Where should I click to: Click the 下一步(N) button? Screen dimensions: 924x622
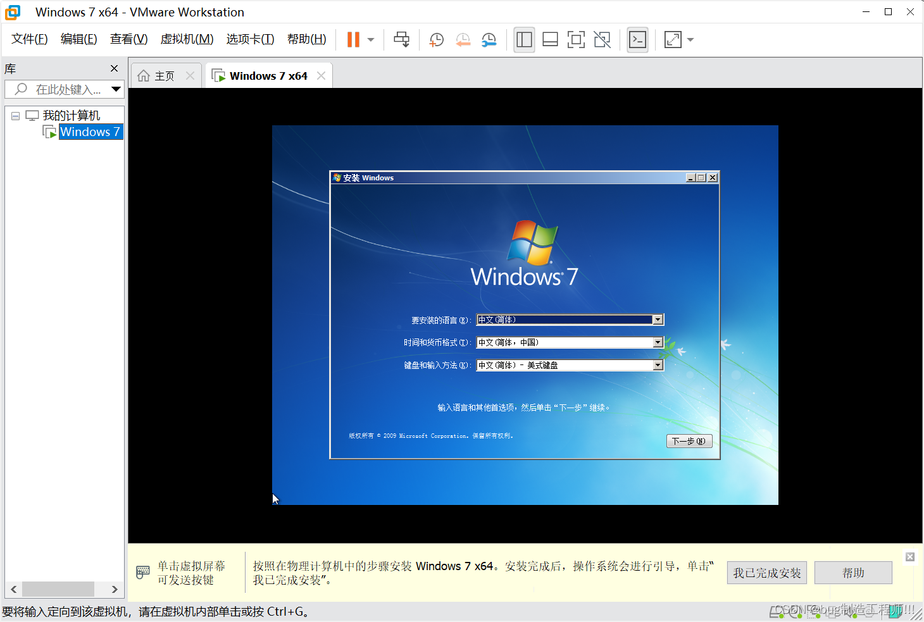(689, 441)
